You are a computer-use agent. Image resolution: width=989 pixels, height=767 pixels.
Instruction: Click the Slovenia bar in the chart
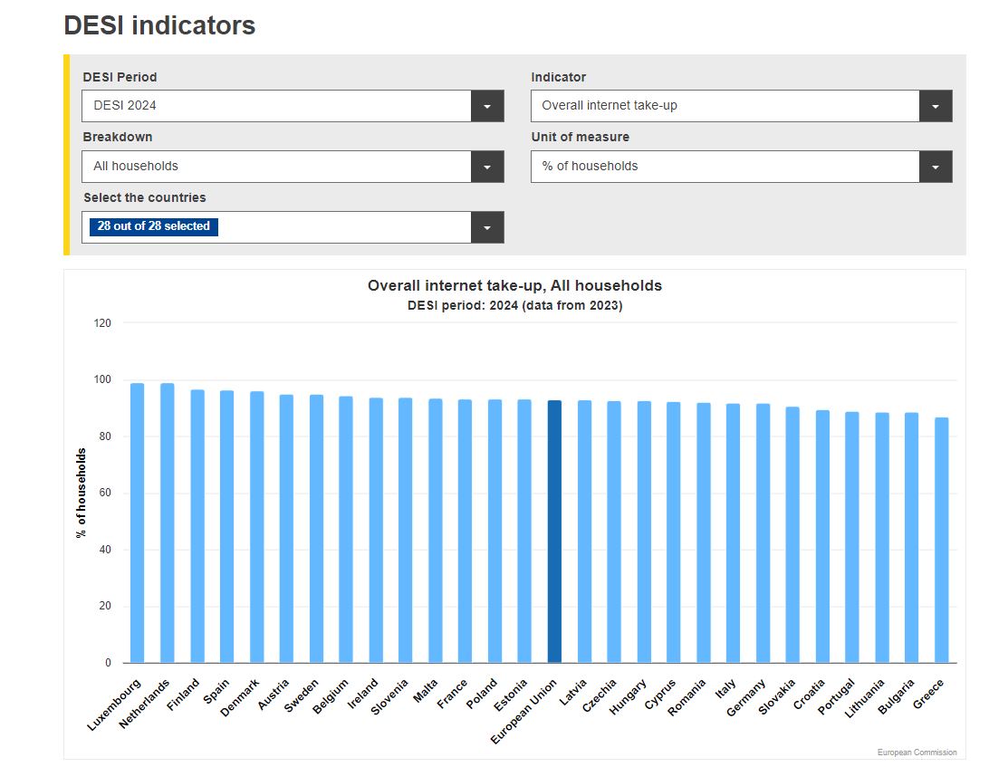(x=406, y=531)
